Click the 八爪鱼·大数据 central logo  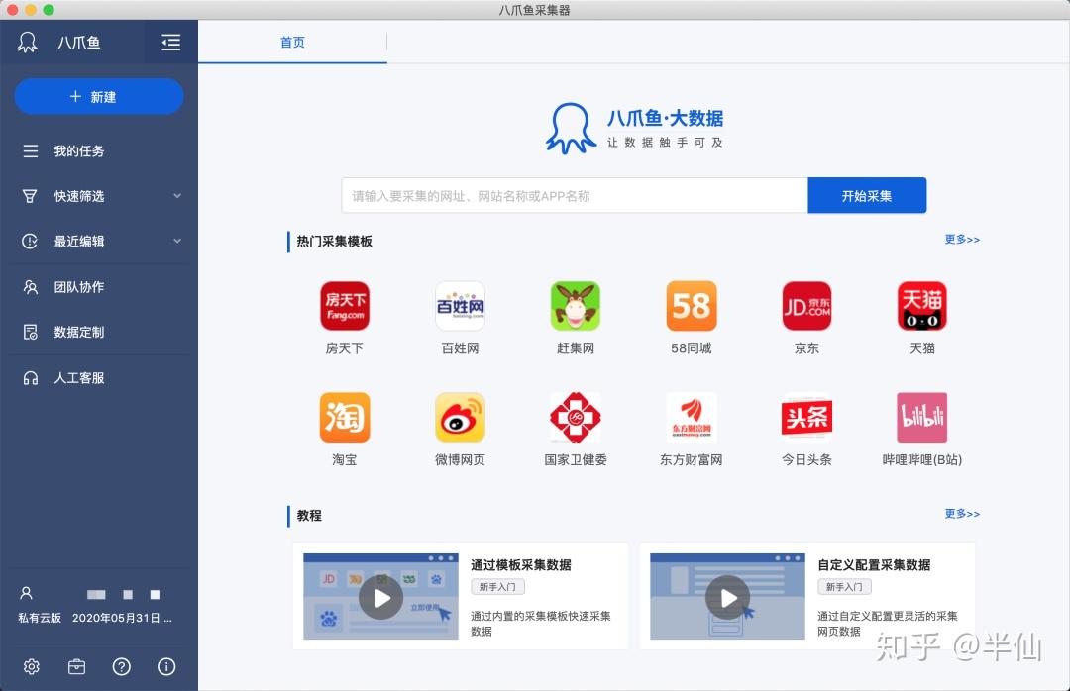pyautogui.click(x=635, y=129)
